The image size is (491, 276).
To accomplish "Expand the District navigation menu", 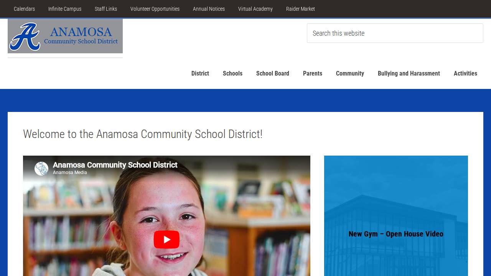I will click(200, 73).
